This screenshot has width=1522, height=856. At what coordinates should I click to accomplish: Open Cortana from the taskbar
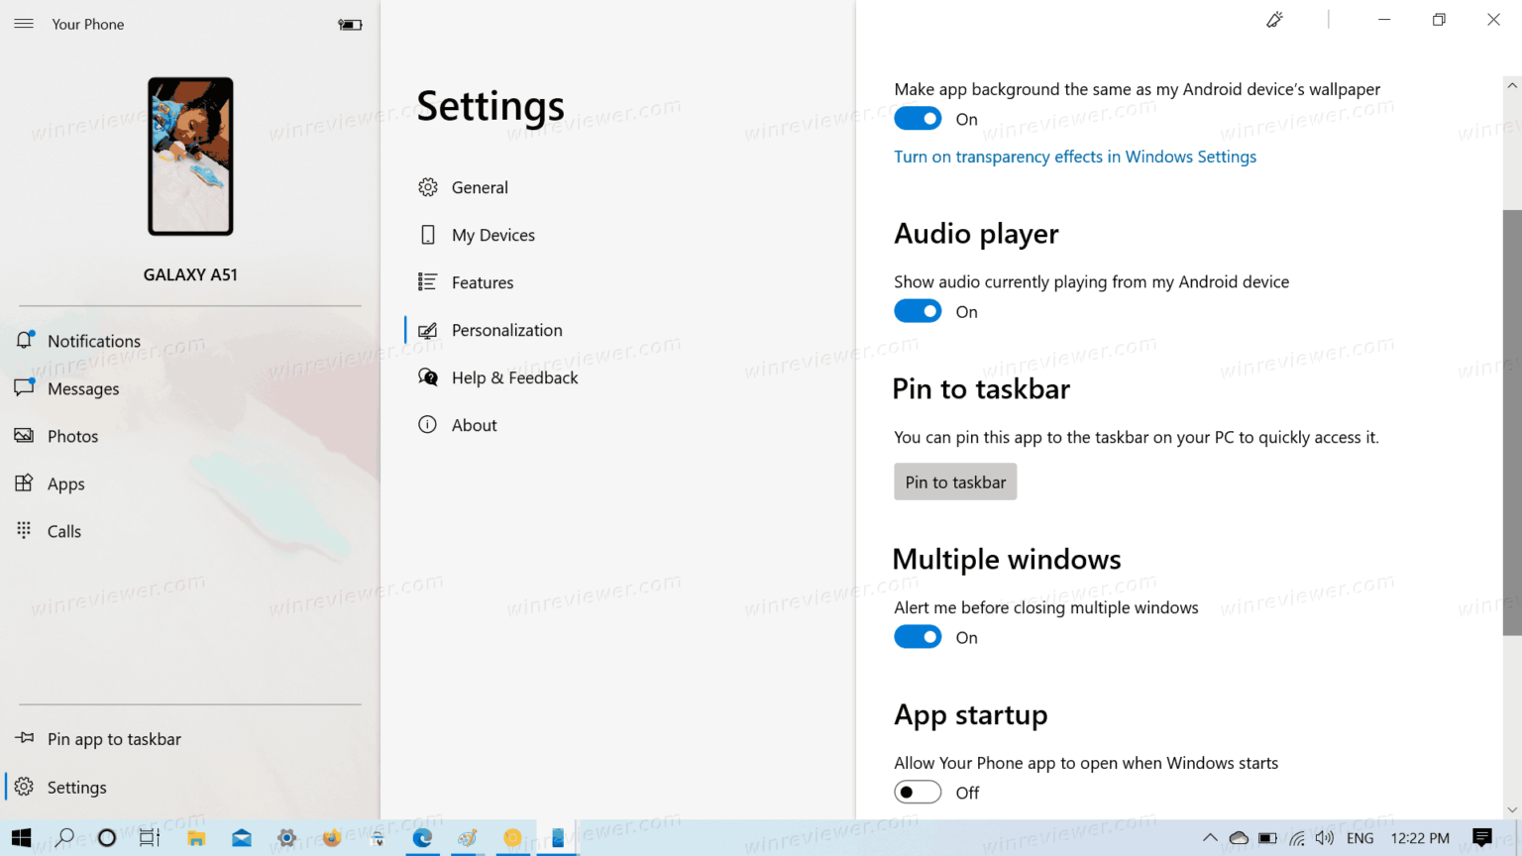tap(107, 838)
